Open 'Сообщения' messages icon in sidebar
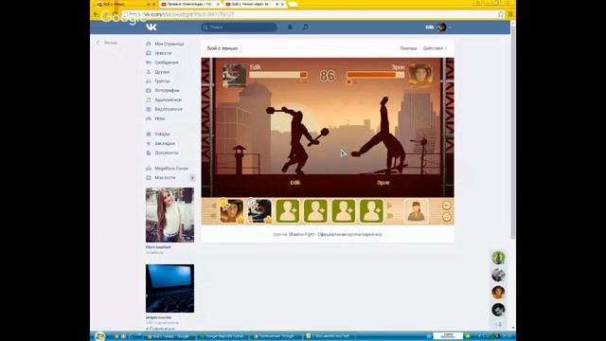Viewport: 606px width, 341px height. pyautogui.click(x=149, y=63)
